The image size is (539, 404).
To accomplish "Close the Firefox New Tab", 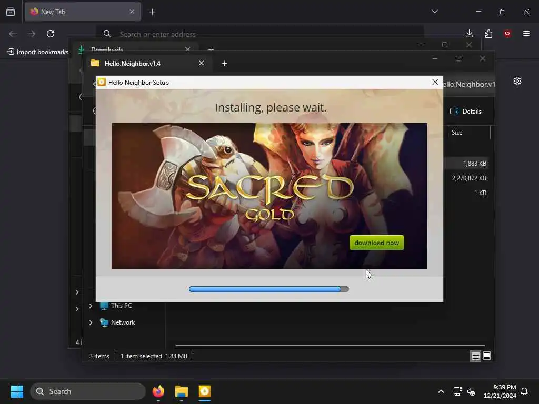I will [x=132, y=12].
